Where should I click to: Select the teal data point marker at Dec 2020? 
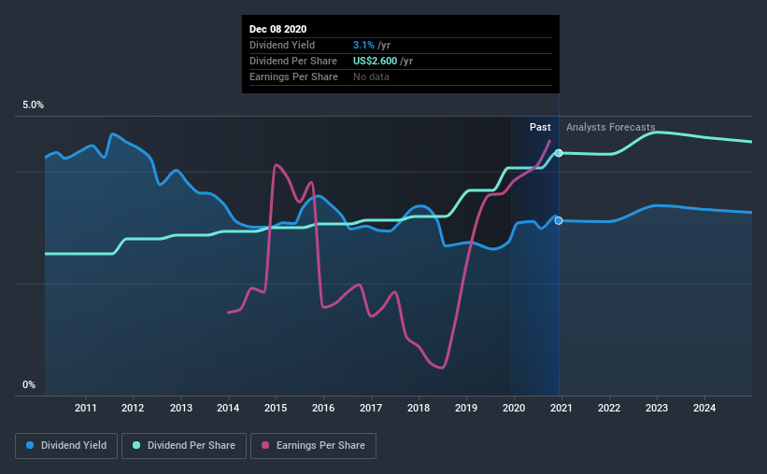(x=559, y=153)
